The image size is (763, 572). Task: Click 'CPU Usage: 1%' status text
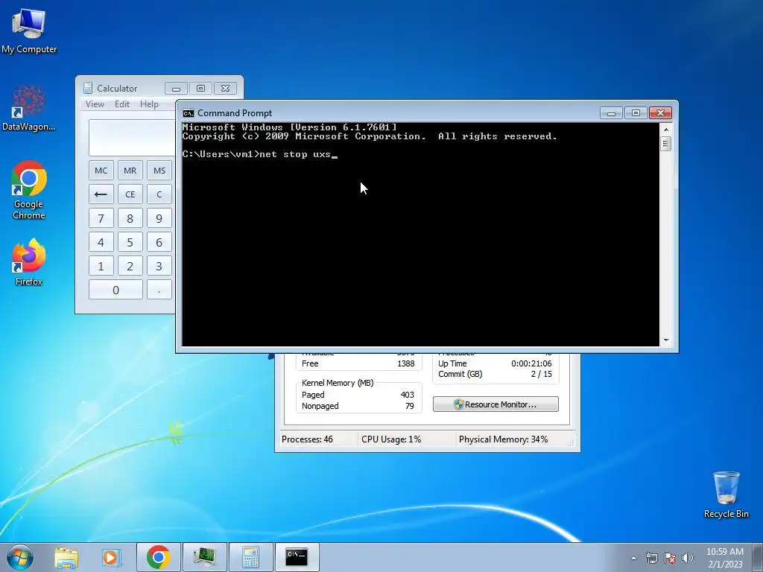391,439
